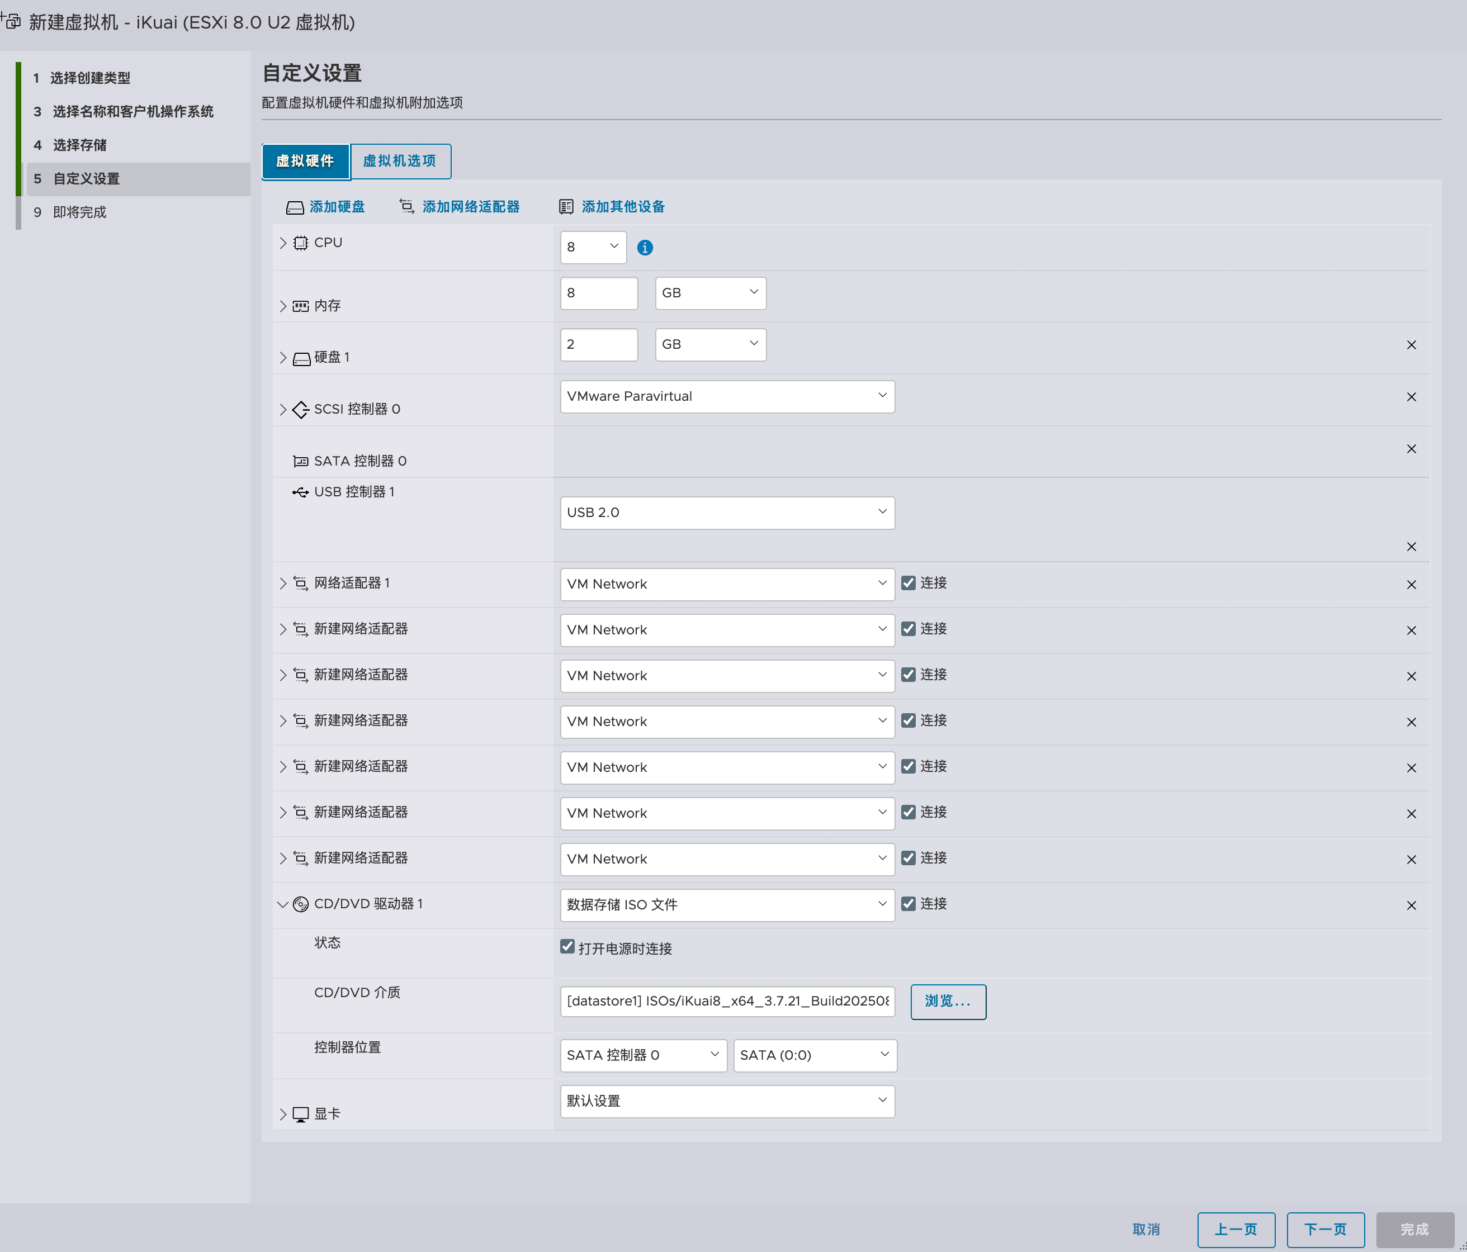Remove CD/DVD drive 1 using X

pyautogui.click(x=1411, y=905)
